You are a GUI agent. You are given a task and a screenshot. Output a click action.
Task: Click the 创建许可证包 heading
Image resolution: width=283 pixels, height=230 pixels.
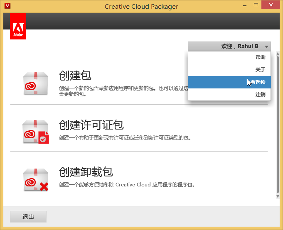(91, 125)
